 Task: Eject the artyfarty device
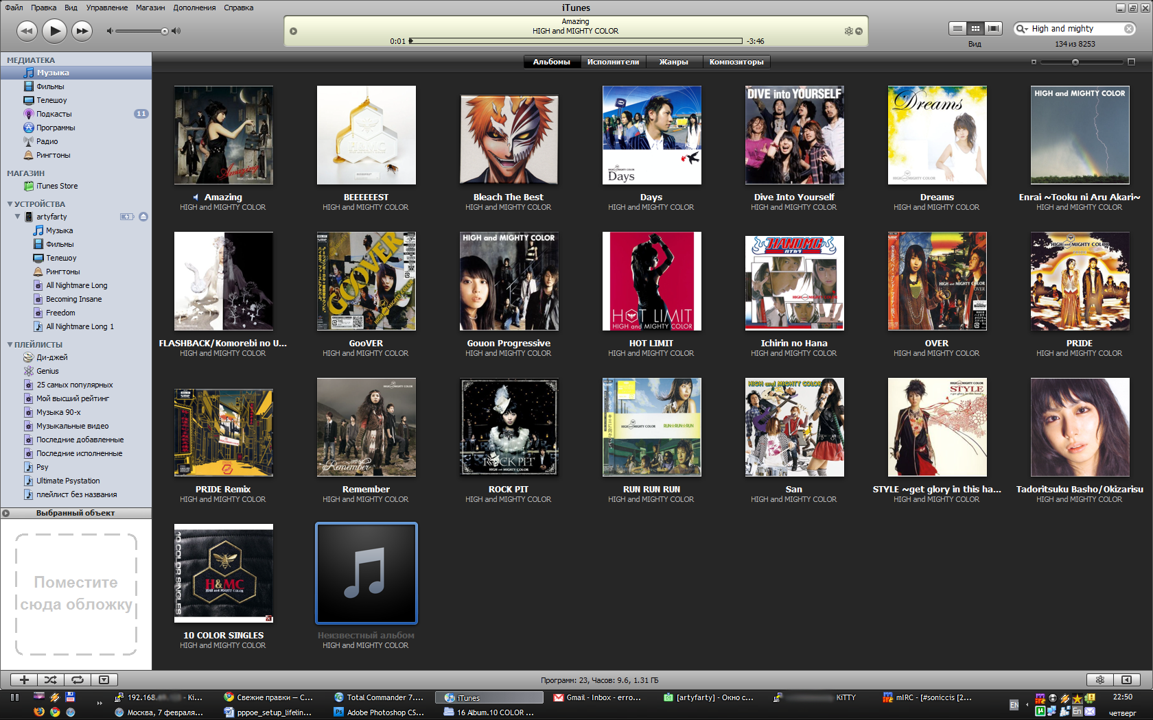[x=143, y=217]
